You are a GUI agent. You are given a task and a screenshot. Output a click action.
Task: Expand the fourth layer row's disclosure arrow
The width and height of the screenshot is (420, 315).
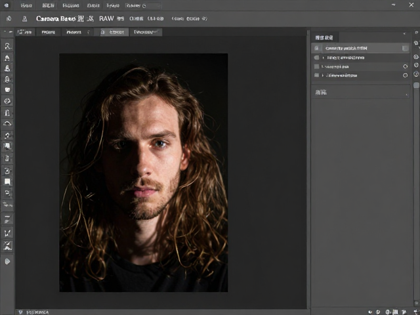(323, 75)
